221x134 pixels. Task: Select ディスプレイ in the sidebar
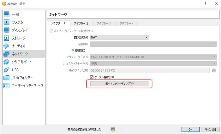pyautogui.click(x=24, y=30)
